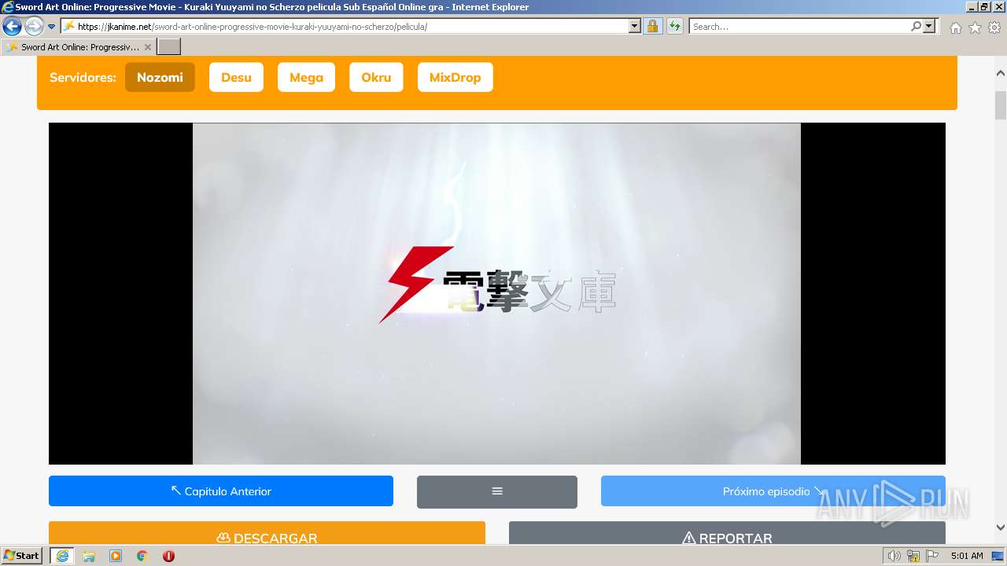Open the Windows Start menu
This screenshot has height=566, width=1007.
coord(22,556)
